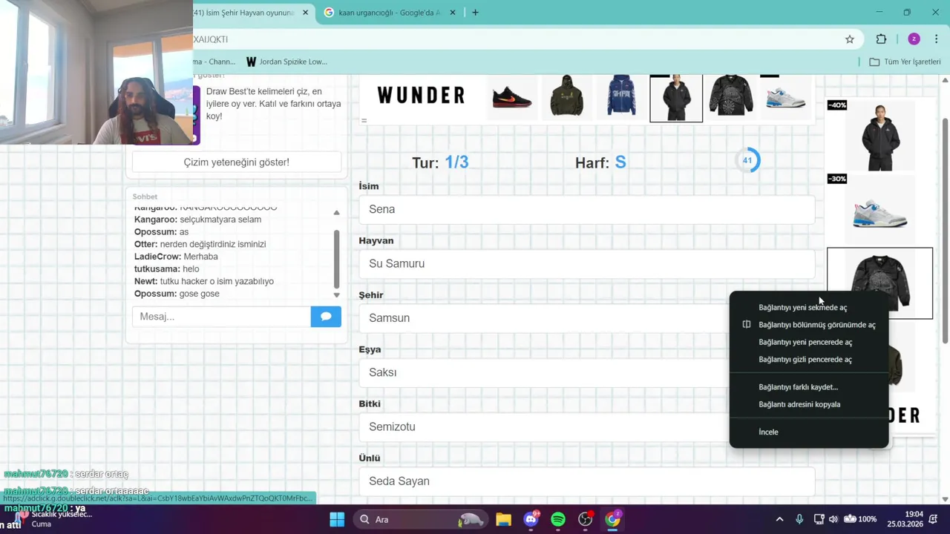
Task: Click black Nike sneaker ad thumbnail
Action: (511, 97)
